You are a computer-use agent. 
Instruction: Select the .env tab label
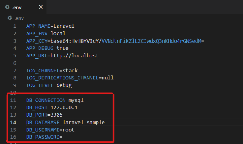coord(17,7)
